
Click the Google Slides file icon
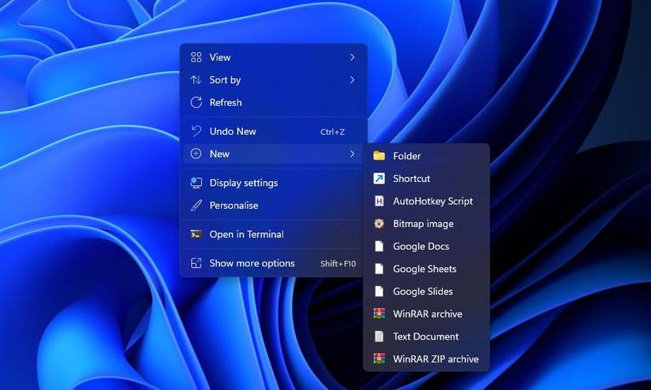tap(379, 292)
